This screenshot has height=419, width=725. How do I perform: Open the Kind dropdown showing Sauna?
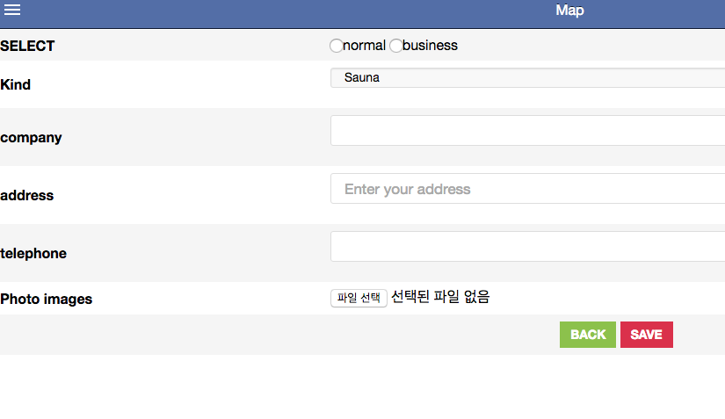point(527,77)
